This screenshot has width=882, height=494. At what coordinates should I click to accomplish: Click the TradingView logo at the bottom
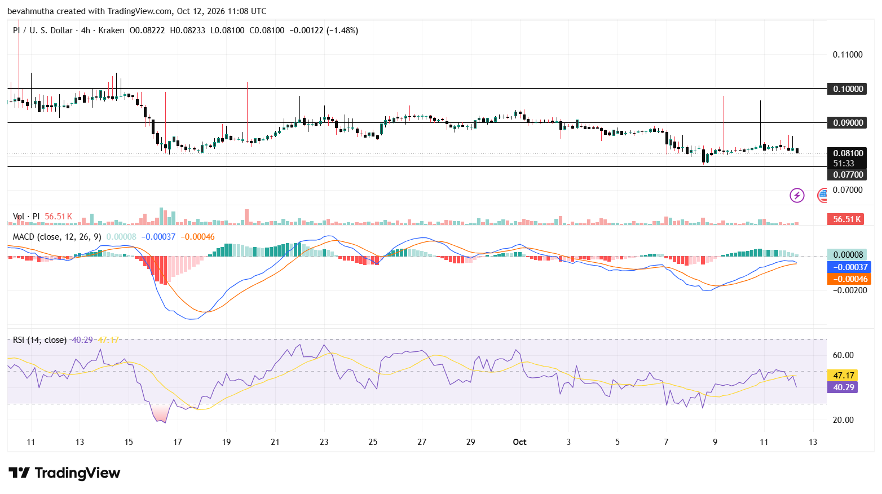pos(64,473)
